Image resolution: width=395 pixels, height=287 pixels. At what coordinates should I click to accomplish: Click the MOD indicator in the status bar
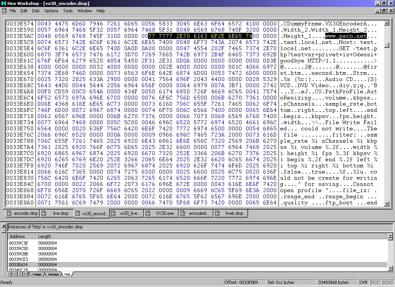[x=375, y=282]
